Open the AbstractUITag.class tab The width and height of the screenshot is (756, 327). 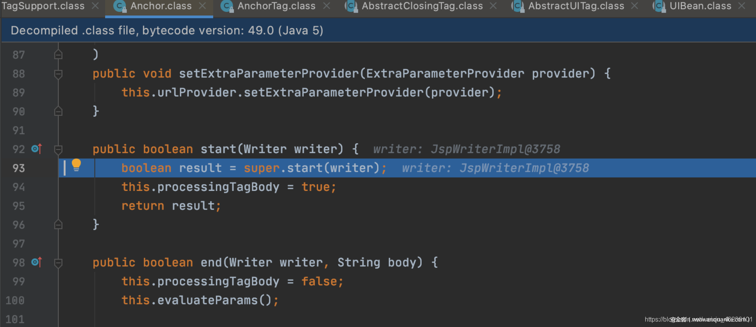click(x=576, y=6)
